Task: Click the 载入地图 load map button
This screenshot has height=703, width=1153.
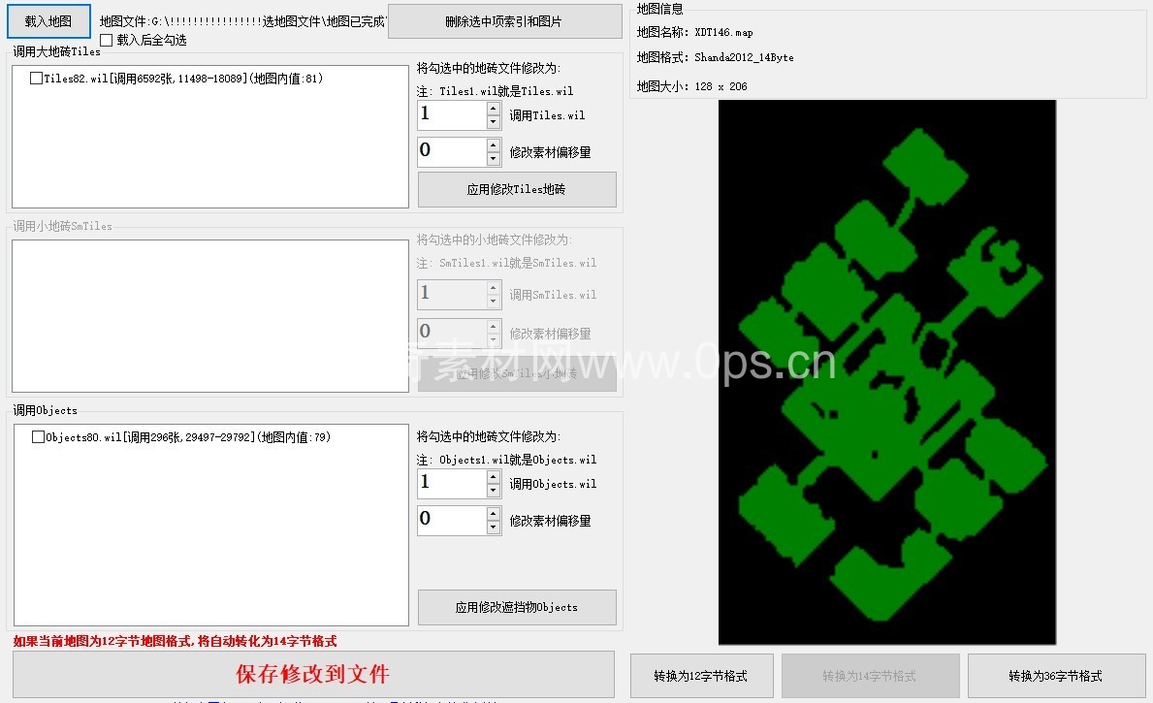Action: click(x=48, y=20)
